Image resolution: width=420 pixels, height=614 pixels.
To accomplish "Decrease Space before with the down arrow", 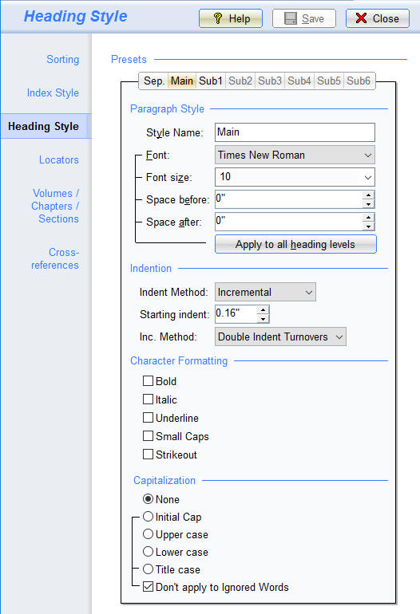I will tap(368, 204).
